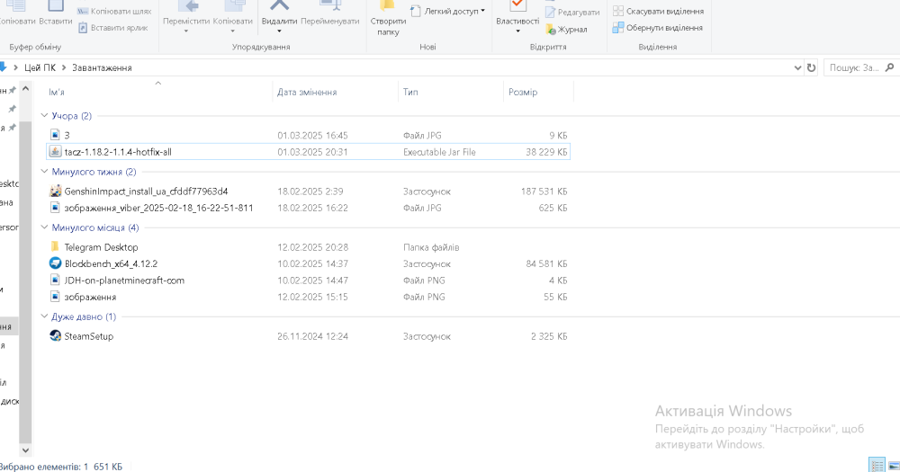The height and width of the screenshot is (472, 900).
Task: Refresh the folder view
Action: 811,67
